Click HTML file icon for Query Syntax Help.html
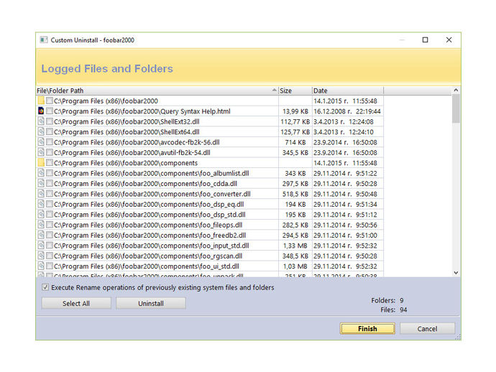The width and height of the screenshot is (496, 372). tap(41, 111)
